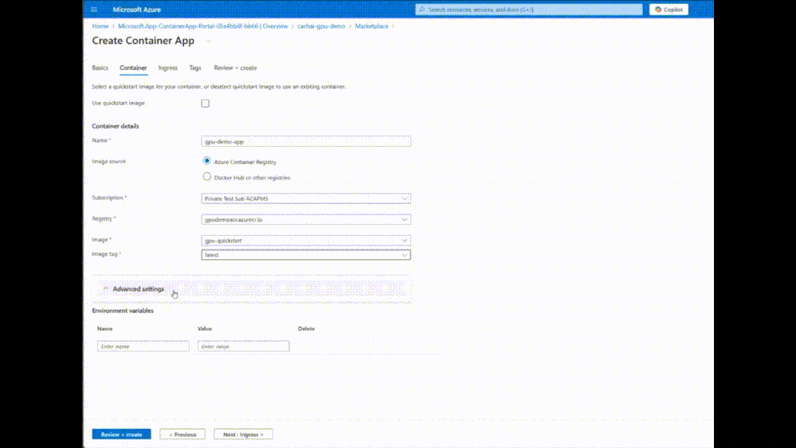The image size is (796, 448).
Task: Click the search magnifier icon
Action: (x=422, y=9)
